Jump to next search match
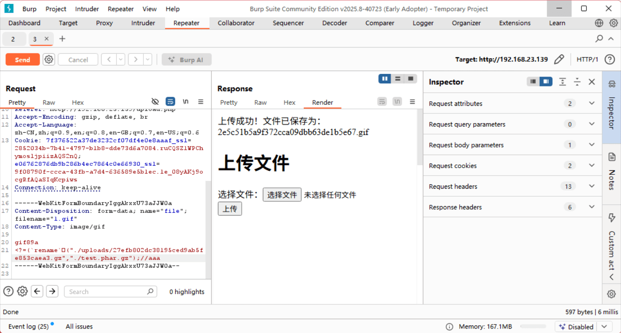 (x=52, y=291)
